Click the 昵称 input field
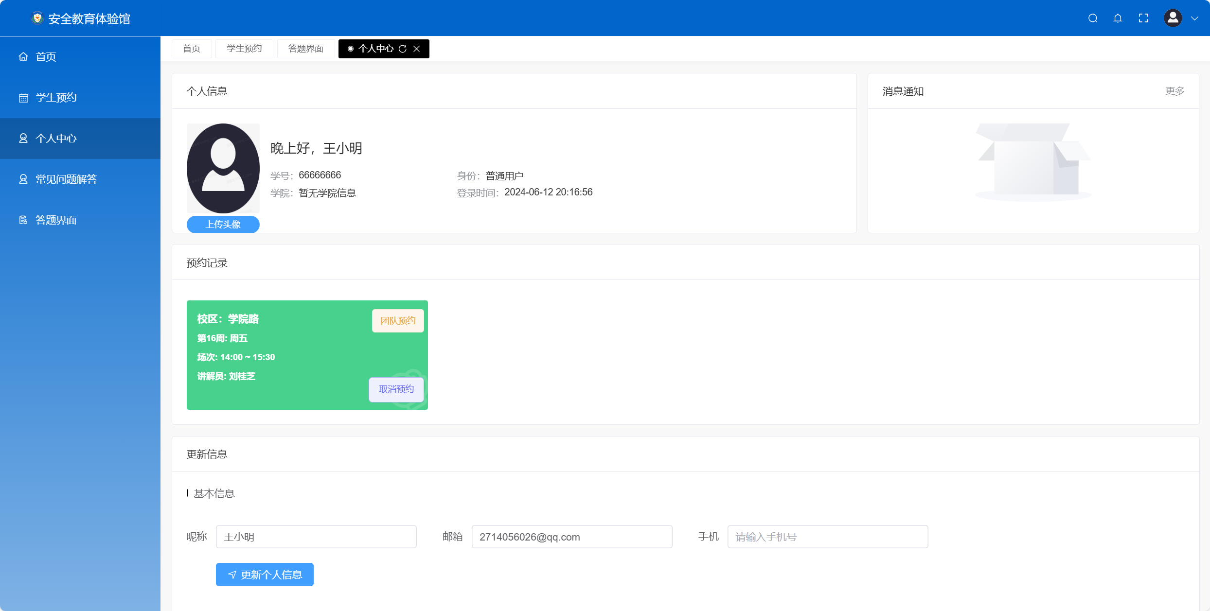Viewport: 1210px width, 611px height. click(x=316, y=537)
